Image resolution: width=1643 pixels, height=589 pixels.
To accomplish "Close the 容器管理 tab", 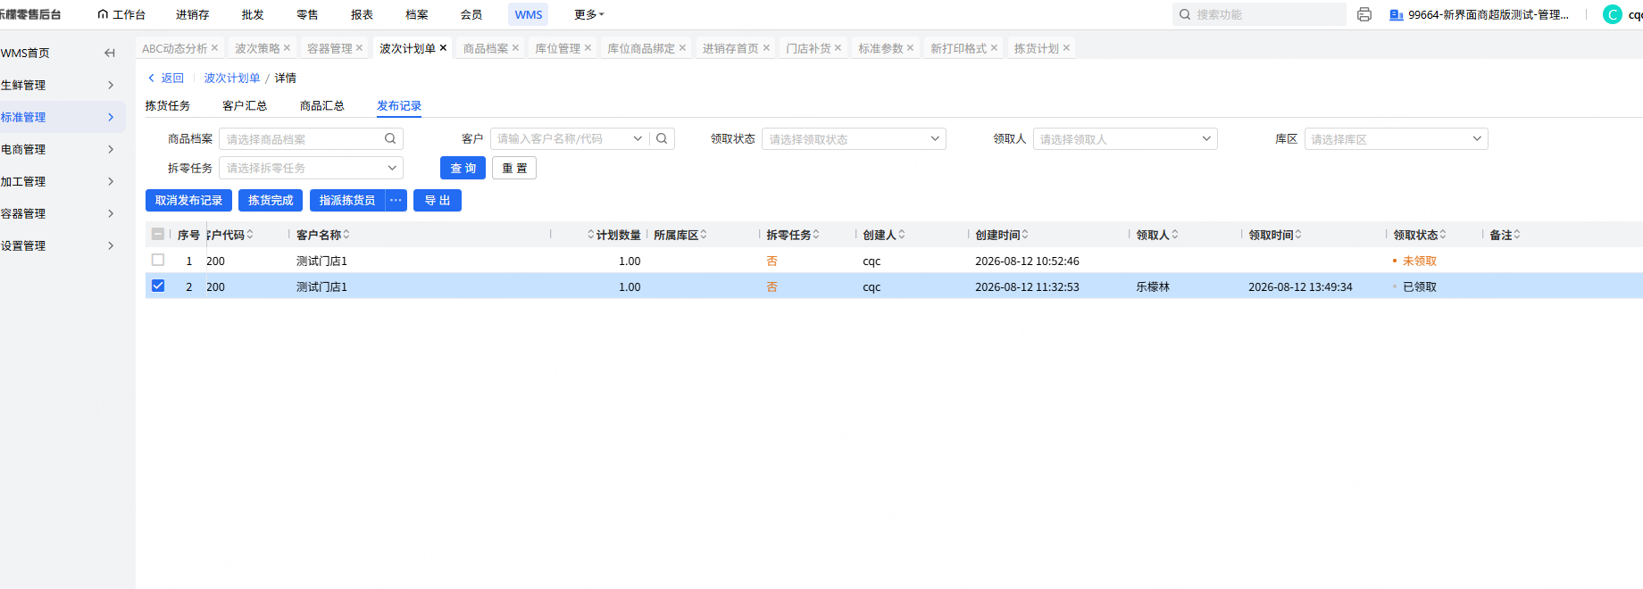I will tap(359, 48).
